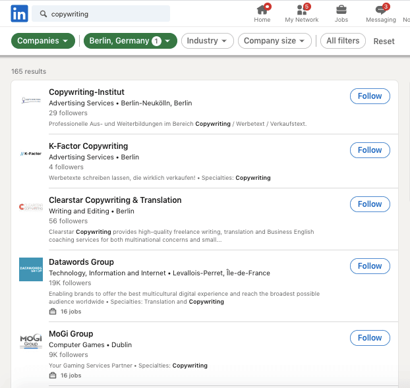Image resolution: width=410 pixels, height=388 pixels.
Task: Click the "Advertising Services • Berlin" line for K-Factor
Action: click(94, 157)
